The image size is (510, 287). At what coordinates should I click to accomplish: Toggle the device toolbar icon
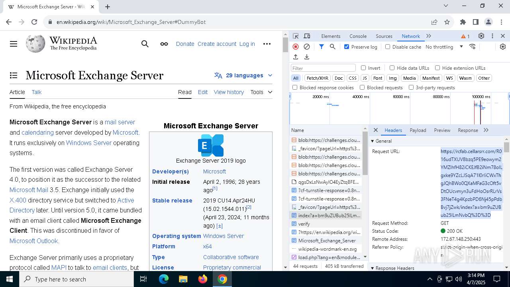click(307, 36)
